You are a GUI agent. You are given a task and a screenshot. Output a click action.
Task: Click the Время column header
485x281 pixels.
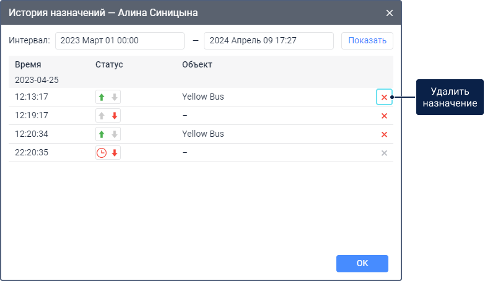point(28,64)
